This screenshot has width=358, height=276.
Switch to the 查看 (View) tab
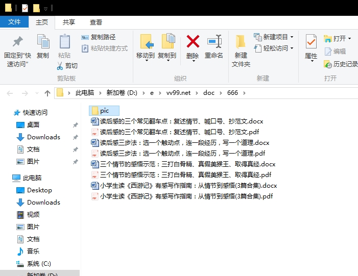[96, 22]
